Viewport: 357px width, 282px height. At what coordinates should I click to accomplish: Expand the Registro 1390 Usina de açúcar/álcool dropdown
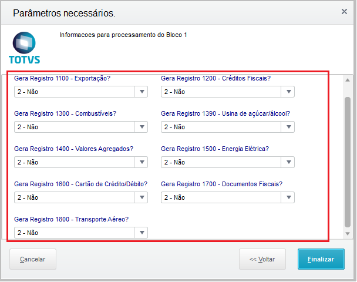coord(288,127)
